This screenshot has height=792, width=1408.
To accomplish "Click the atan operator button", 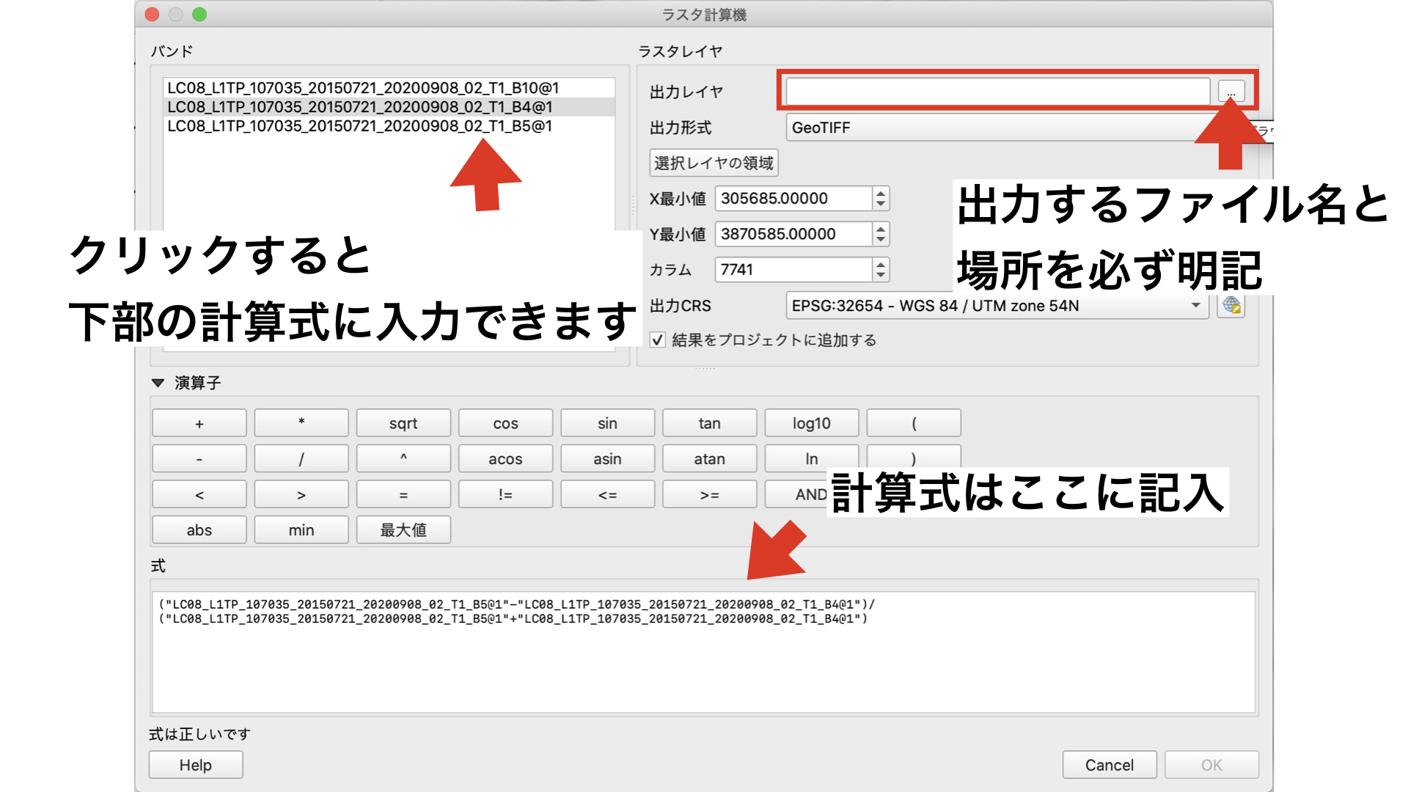I will click(709, 459).
